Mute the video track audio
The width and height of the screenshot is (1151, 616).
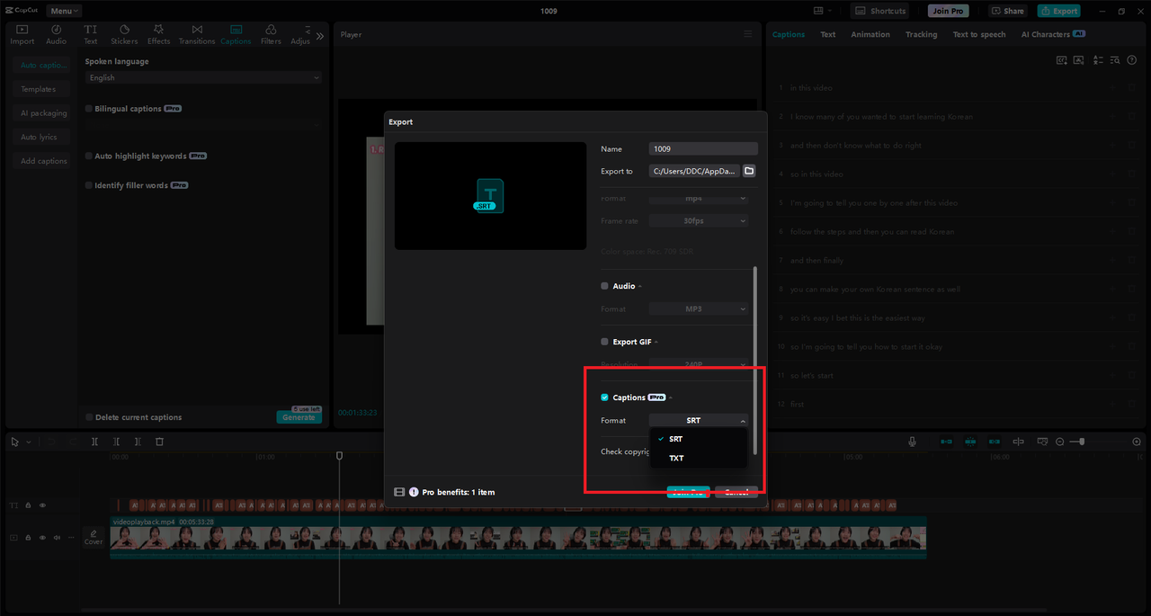pos(57,538)
